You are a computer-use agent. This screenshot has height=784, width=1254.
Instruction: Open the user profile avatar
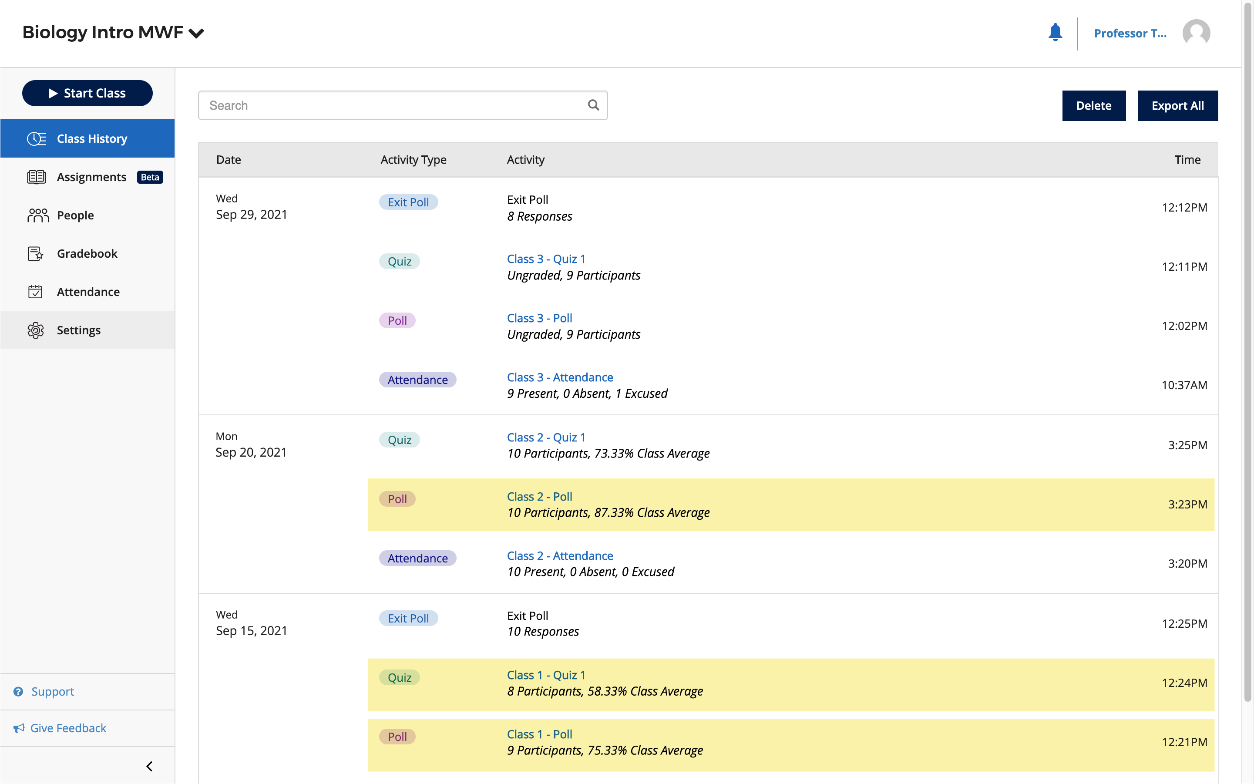(1196, 33)
